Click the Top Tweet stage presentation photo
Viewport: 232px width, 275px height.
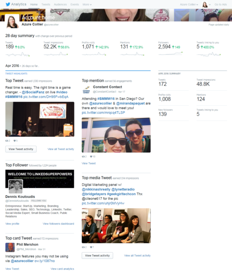pos(40,119)
